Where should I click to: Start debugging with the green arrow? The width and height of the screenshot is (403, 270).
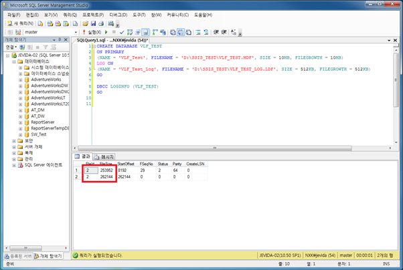click(x=106, y=32)
